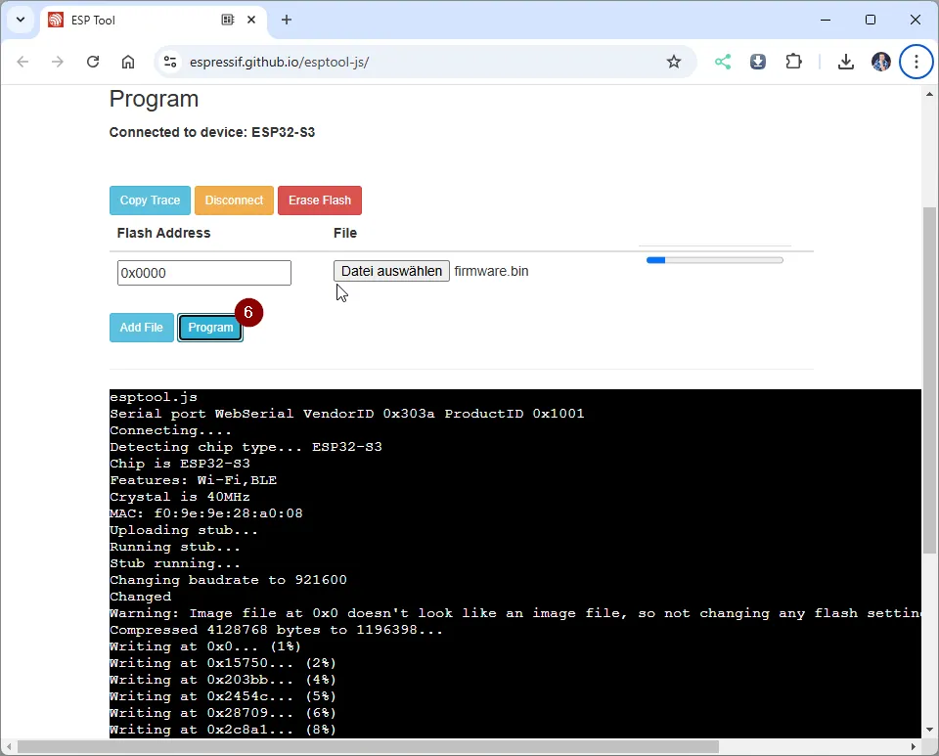Bookmark this page with star icon

click(x=673, y=62)
